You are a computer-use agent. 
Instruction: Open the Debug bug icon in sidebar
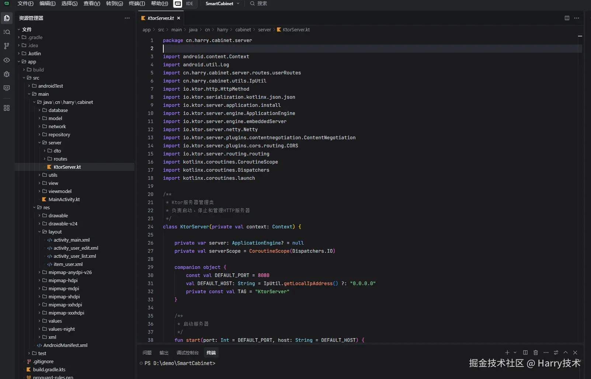[7, 74]
